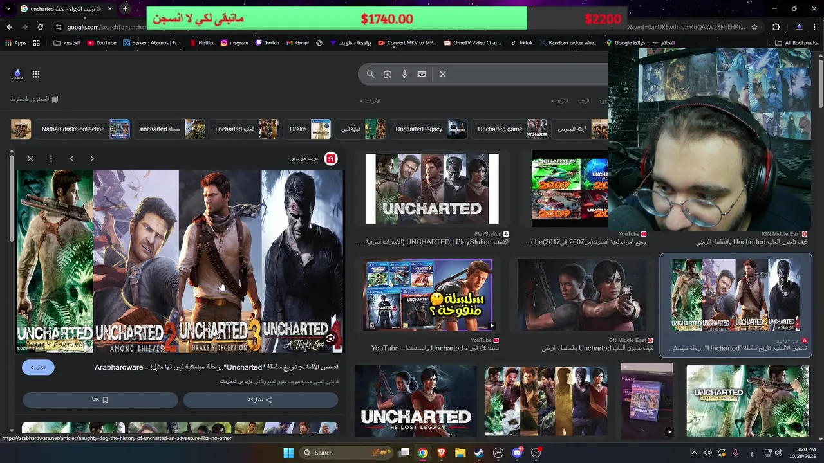Close the uncharted search tab

[x=109, y=9]
